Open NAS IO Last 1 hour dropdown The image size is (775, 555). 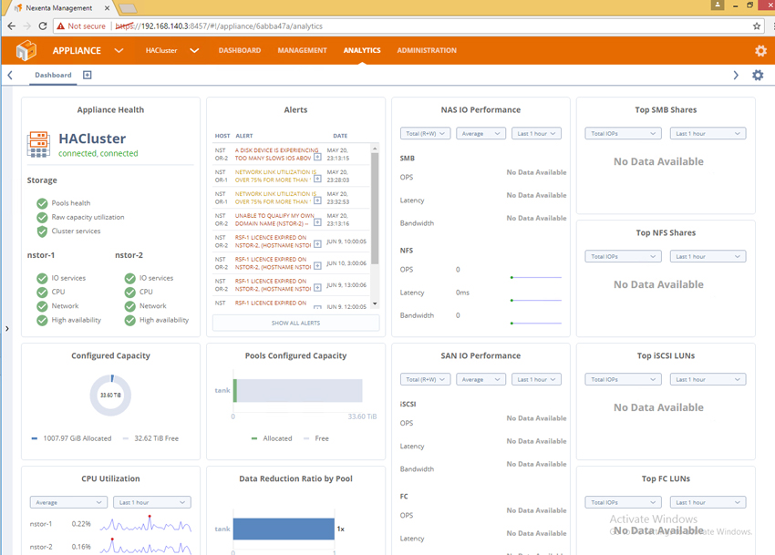pyautogui.click(x=536, y=133)
